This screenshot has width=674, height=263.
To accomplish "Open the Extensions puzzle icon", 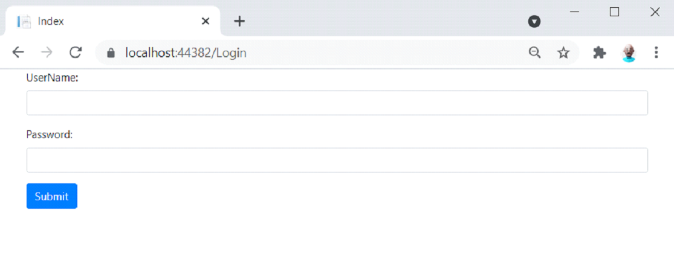I will tap(599, 52).
